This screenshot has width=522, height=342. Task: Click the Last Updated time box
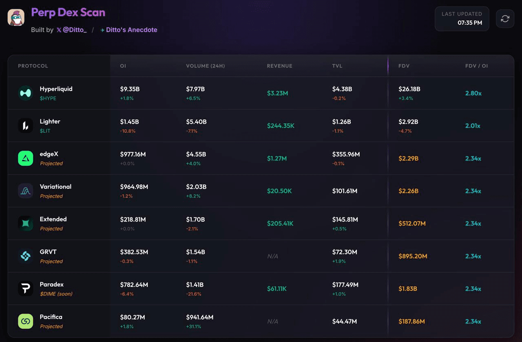[x=462, y=19]
